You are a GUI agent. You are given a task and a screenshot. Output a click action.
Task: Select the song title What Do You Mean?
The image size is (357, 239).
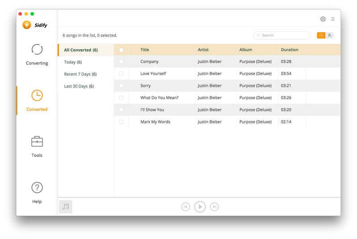click(159, 98)
